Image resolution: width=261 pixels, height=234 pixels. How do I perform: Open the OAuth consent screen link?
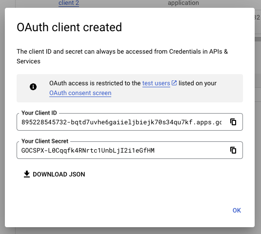(80, 93)
